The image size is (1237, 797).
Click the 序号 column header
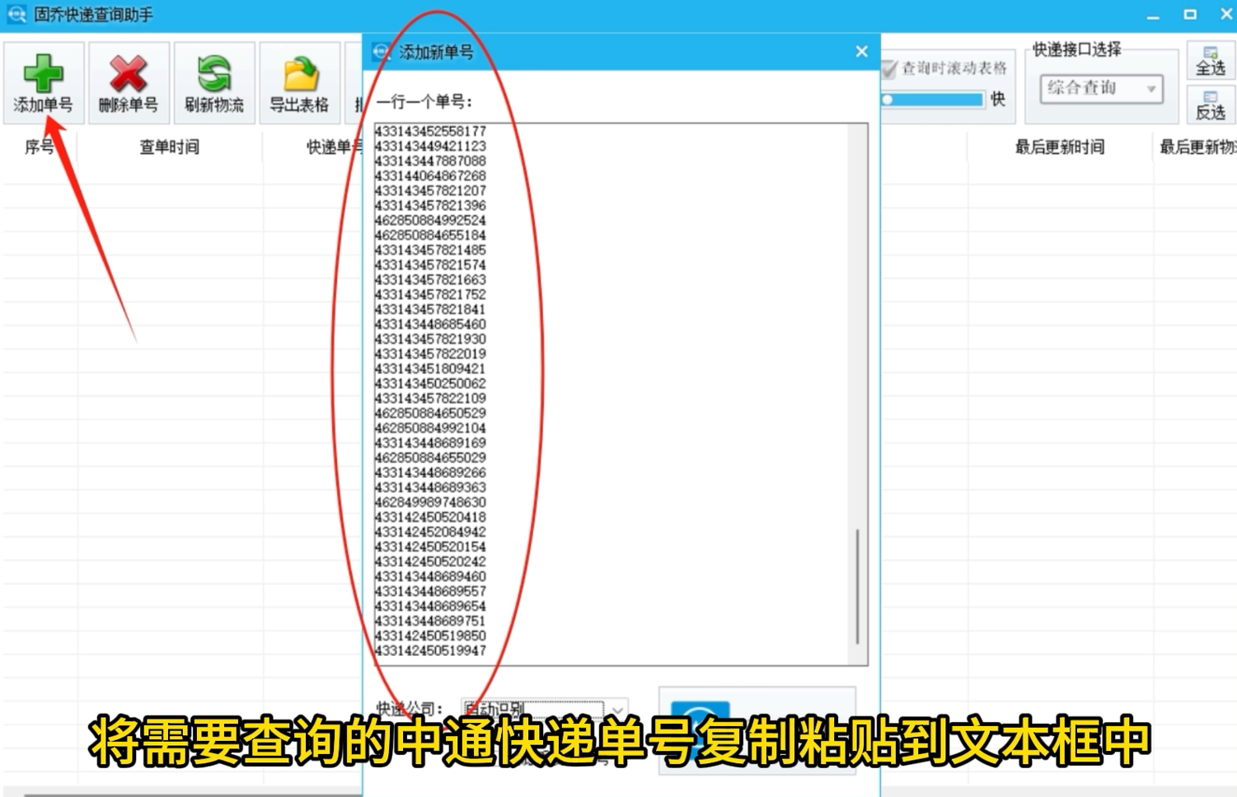(x=40, y=147)
